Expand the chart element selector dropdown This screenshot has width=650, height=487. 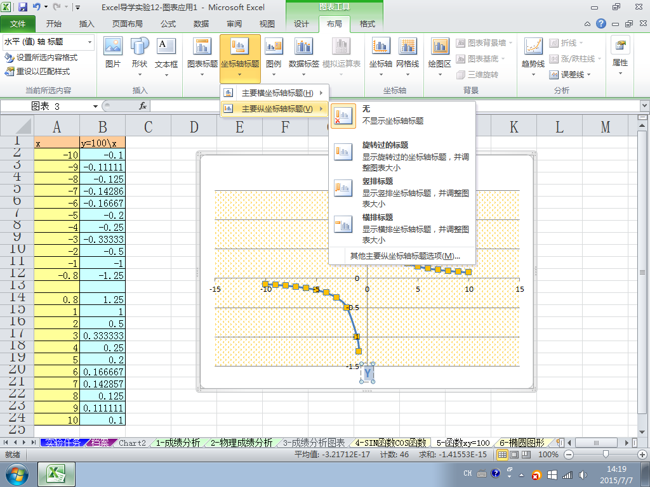click(x=90, y=42)
